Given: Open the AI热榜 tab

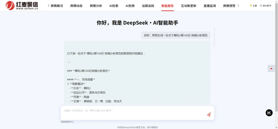Looking at the screenshot, I should tap(130, 6).
